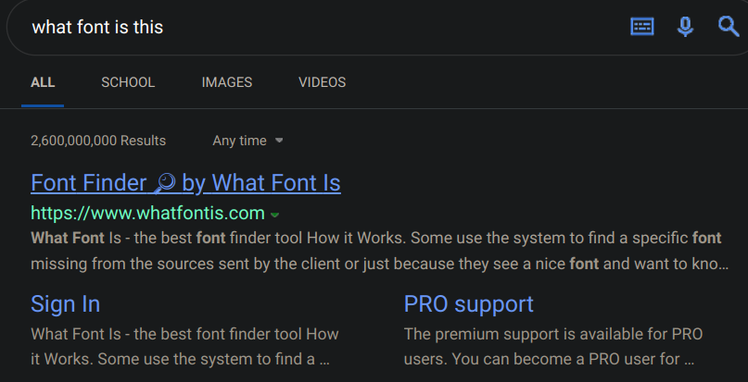Select the ALL results tab
This screenshot has width=748, height=382.
click(43, 82)
